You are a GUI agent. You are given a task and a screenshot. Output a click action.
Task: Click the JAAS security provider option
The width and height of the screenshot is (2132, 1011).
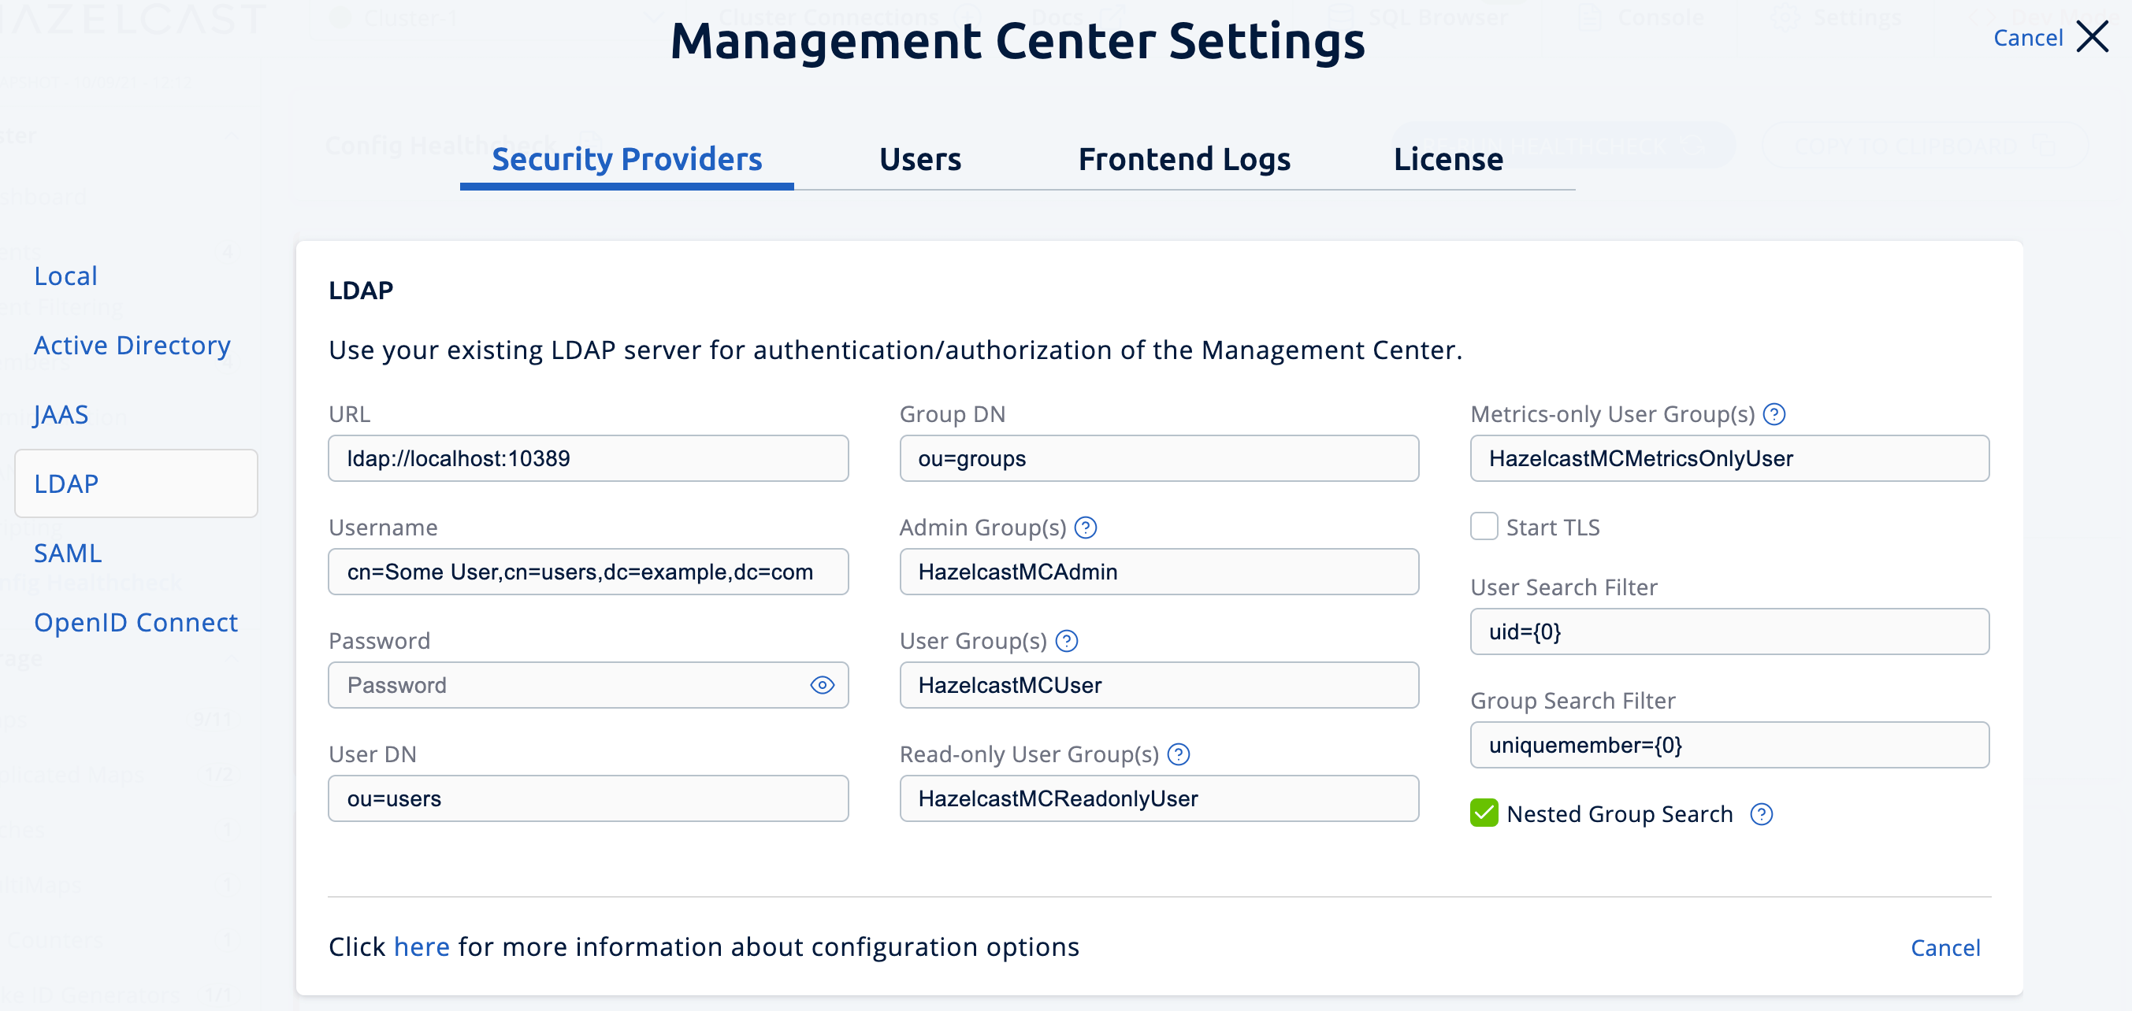tap(64, 413)
